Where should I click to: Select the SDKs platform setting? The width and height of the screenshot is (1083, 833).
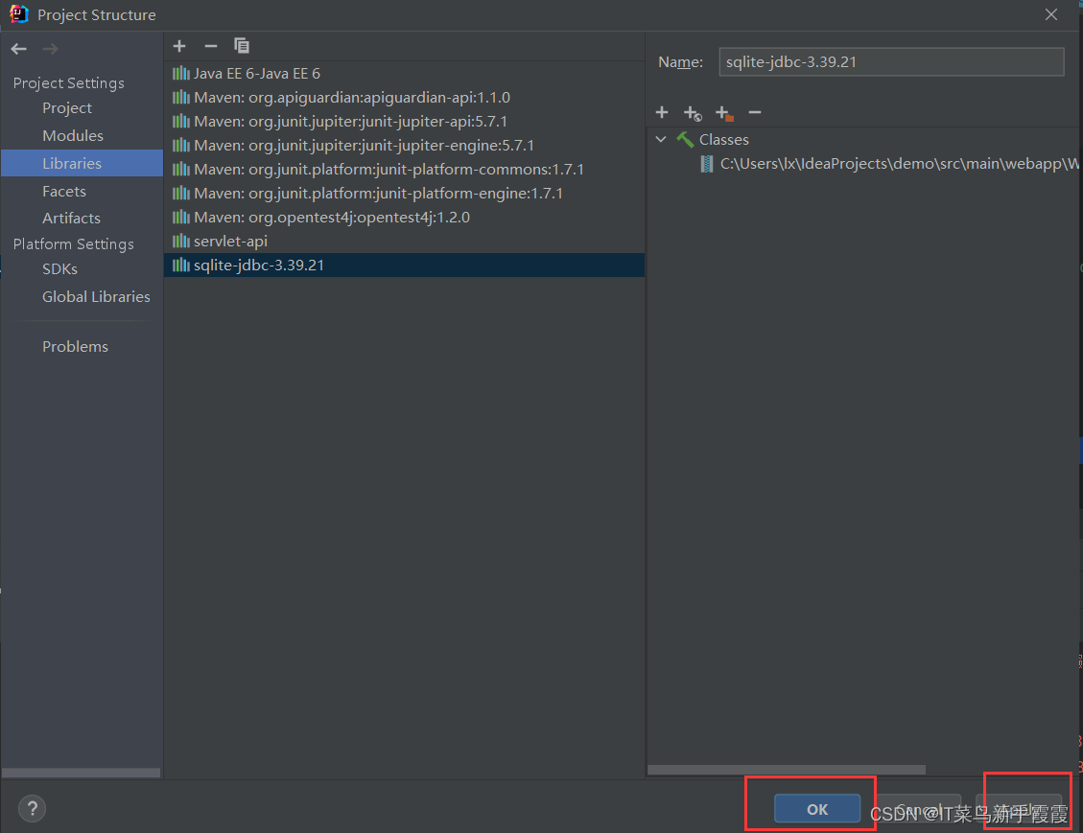click(59, 269)
